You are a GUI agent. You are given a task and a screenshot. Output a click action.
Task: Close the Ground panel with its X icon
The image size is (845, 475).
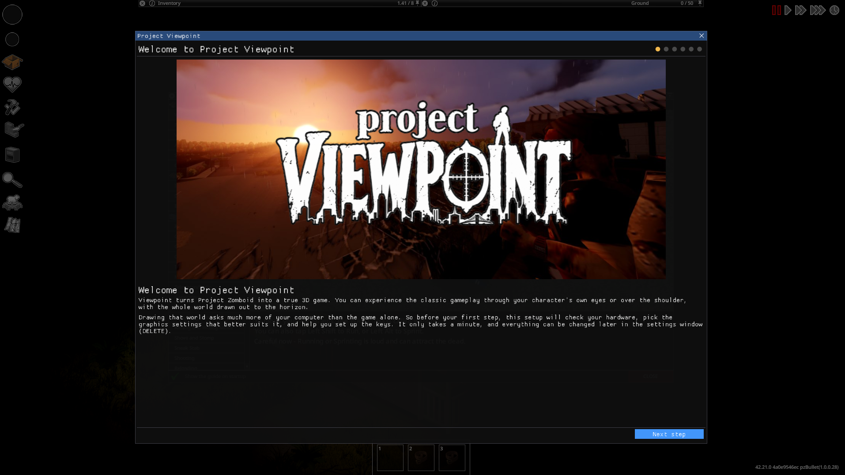[x=425, y=3]
